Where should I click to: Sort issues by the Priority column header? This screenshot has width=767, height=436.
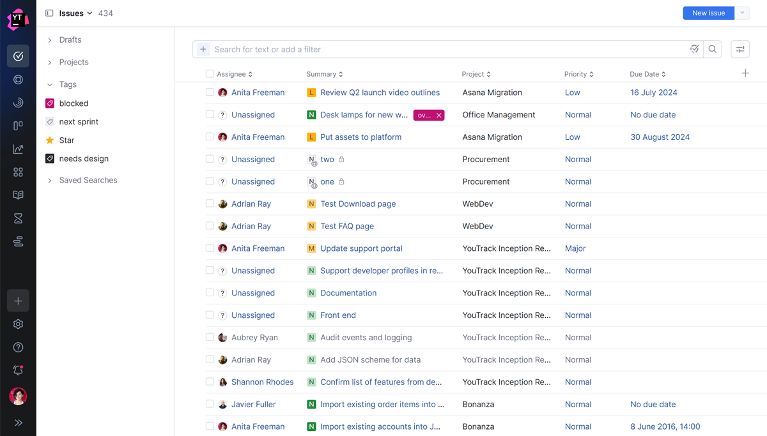pos(578,73)
